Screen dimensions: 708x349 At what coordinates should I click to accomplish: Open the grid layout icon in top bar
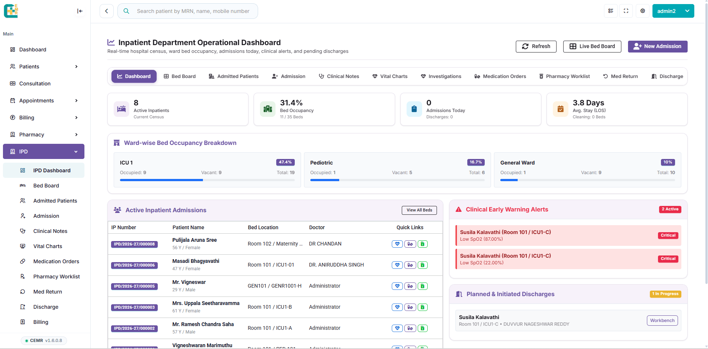[x=611, y=11]
